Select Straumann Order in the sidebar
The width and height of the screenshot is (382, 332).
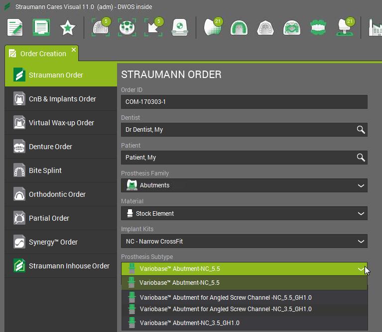(61, 75)
